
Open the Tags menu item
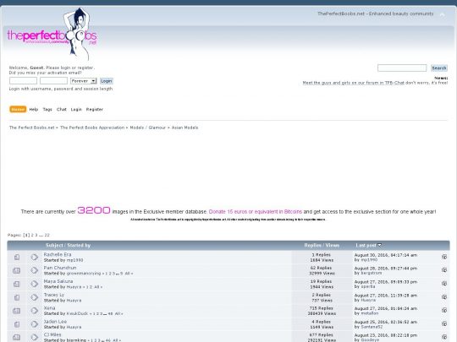tap(47, 109)
